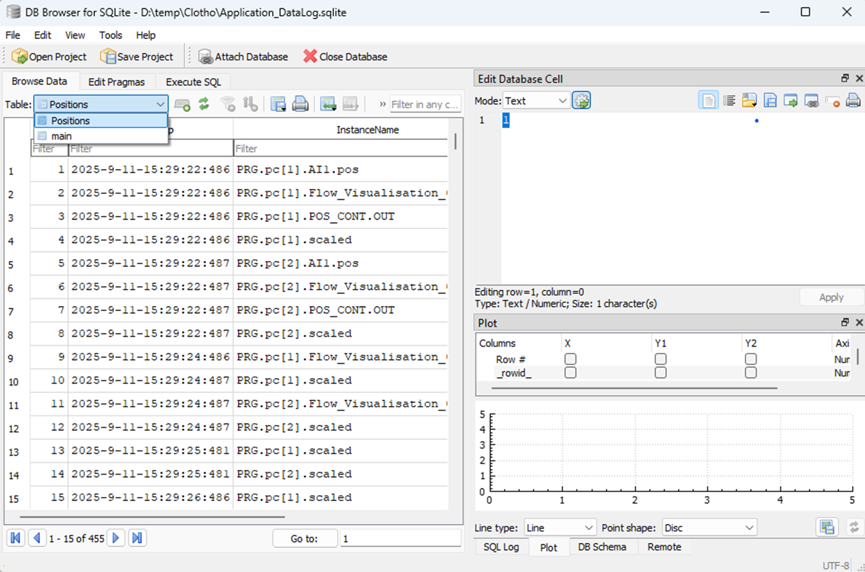Click the Go to: button
865x572 pixels.
[304, 538]
